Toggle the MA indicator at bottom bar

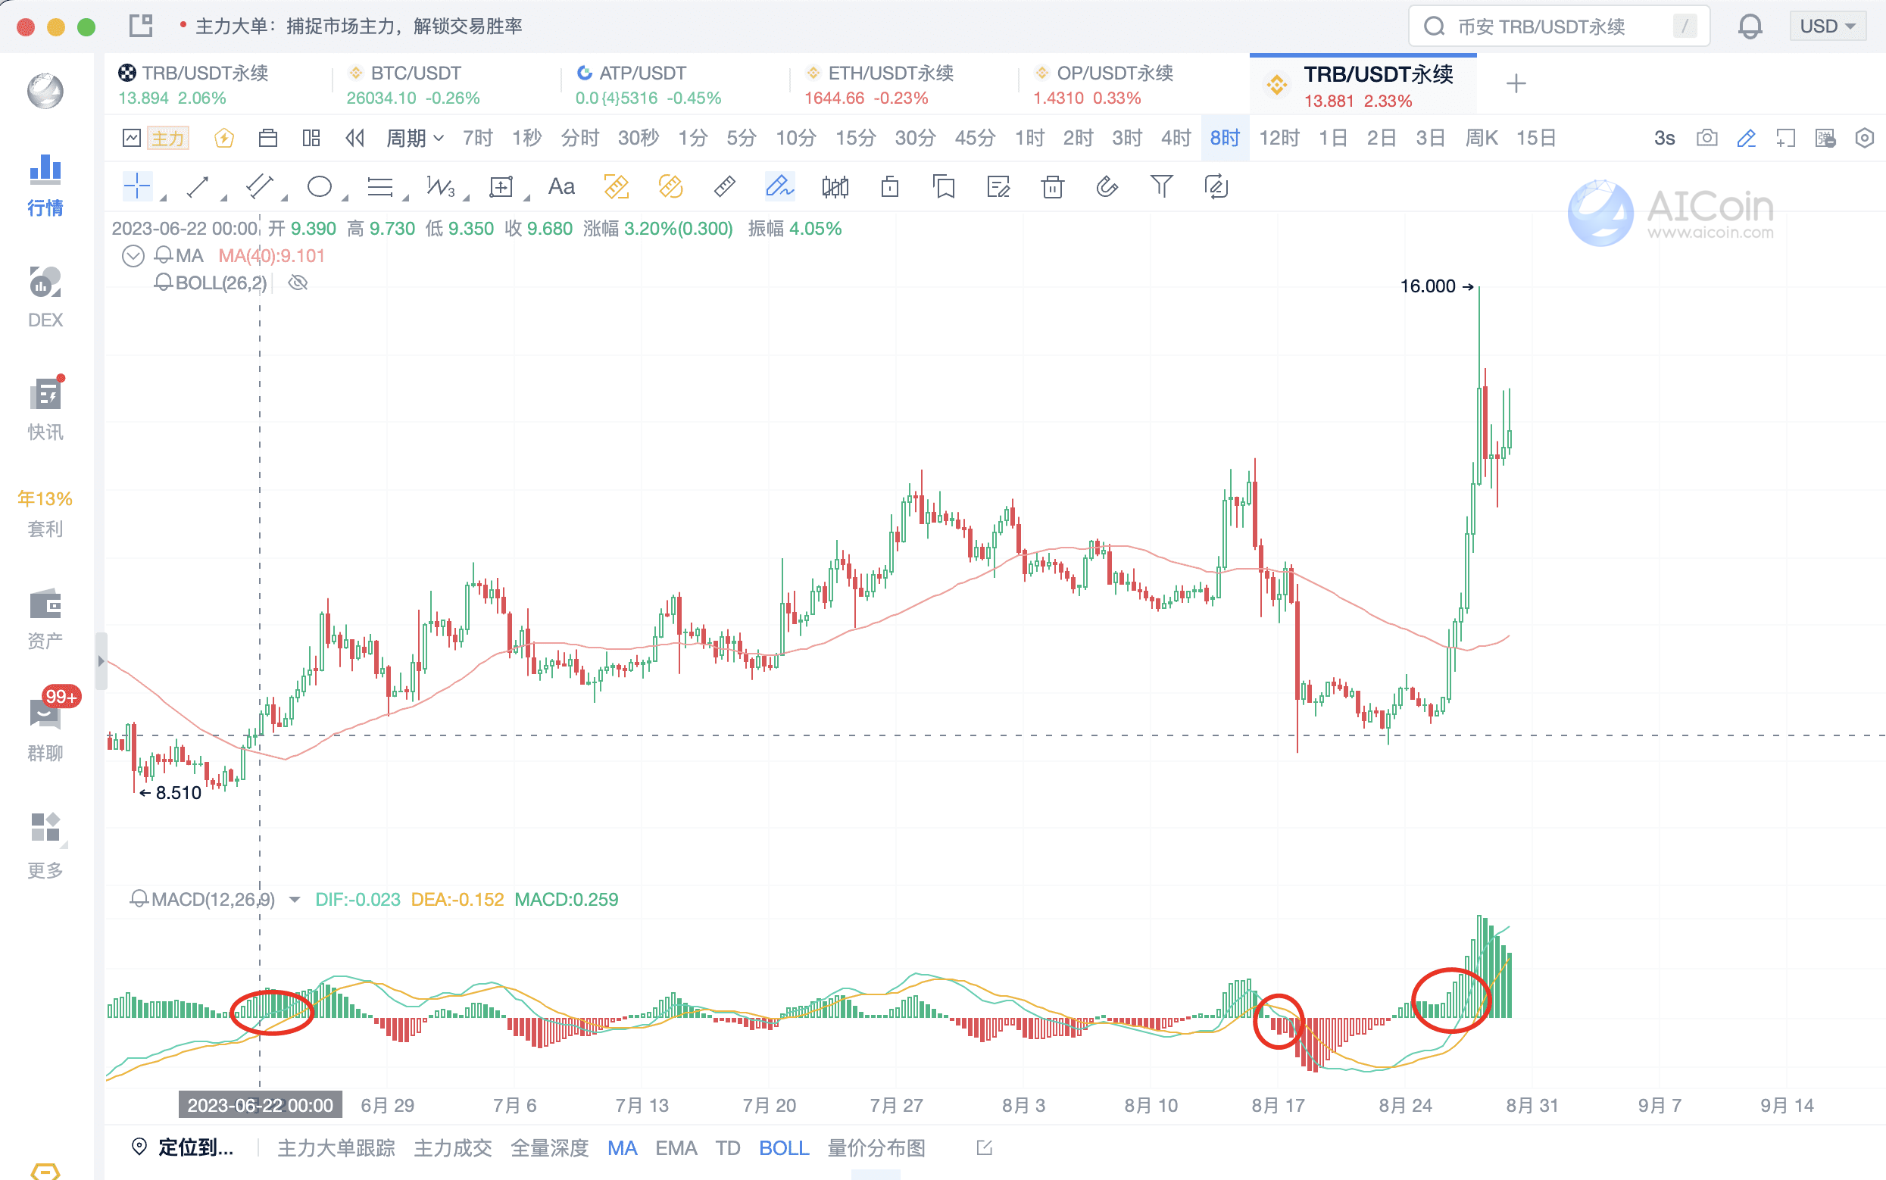click(622, 1148)
